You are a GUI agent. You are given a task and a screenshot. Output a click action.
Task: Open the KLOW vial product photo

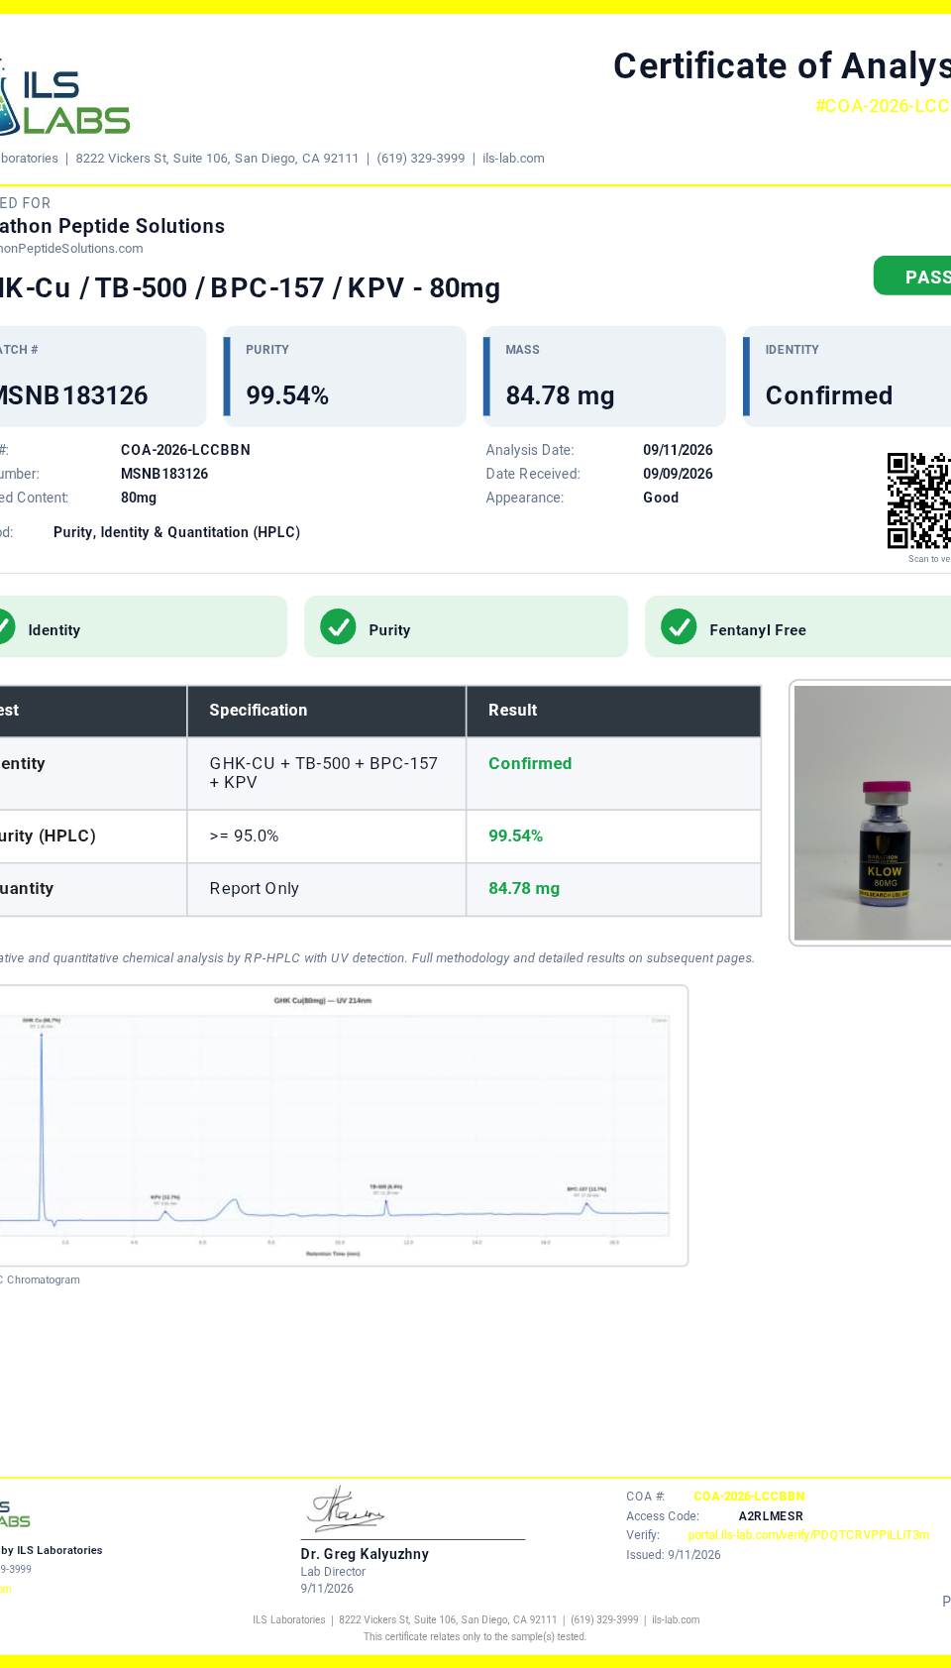click(872, 813)
